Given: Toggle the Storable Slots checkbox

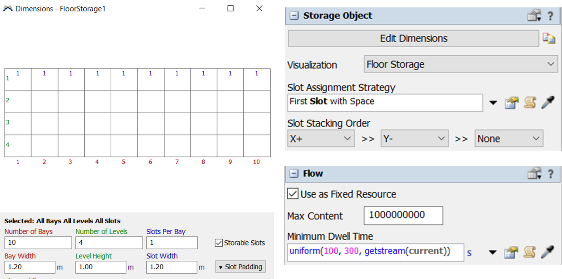Looking at the screenshot, I should 219,243.
